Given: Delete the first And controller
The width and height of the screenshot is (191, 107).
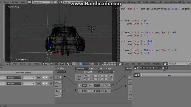Looking at the screenshot, I should point(110,85).
